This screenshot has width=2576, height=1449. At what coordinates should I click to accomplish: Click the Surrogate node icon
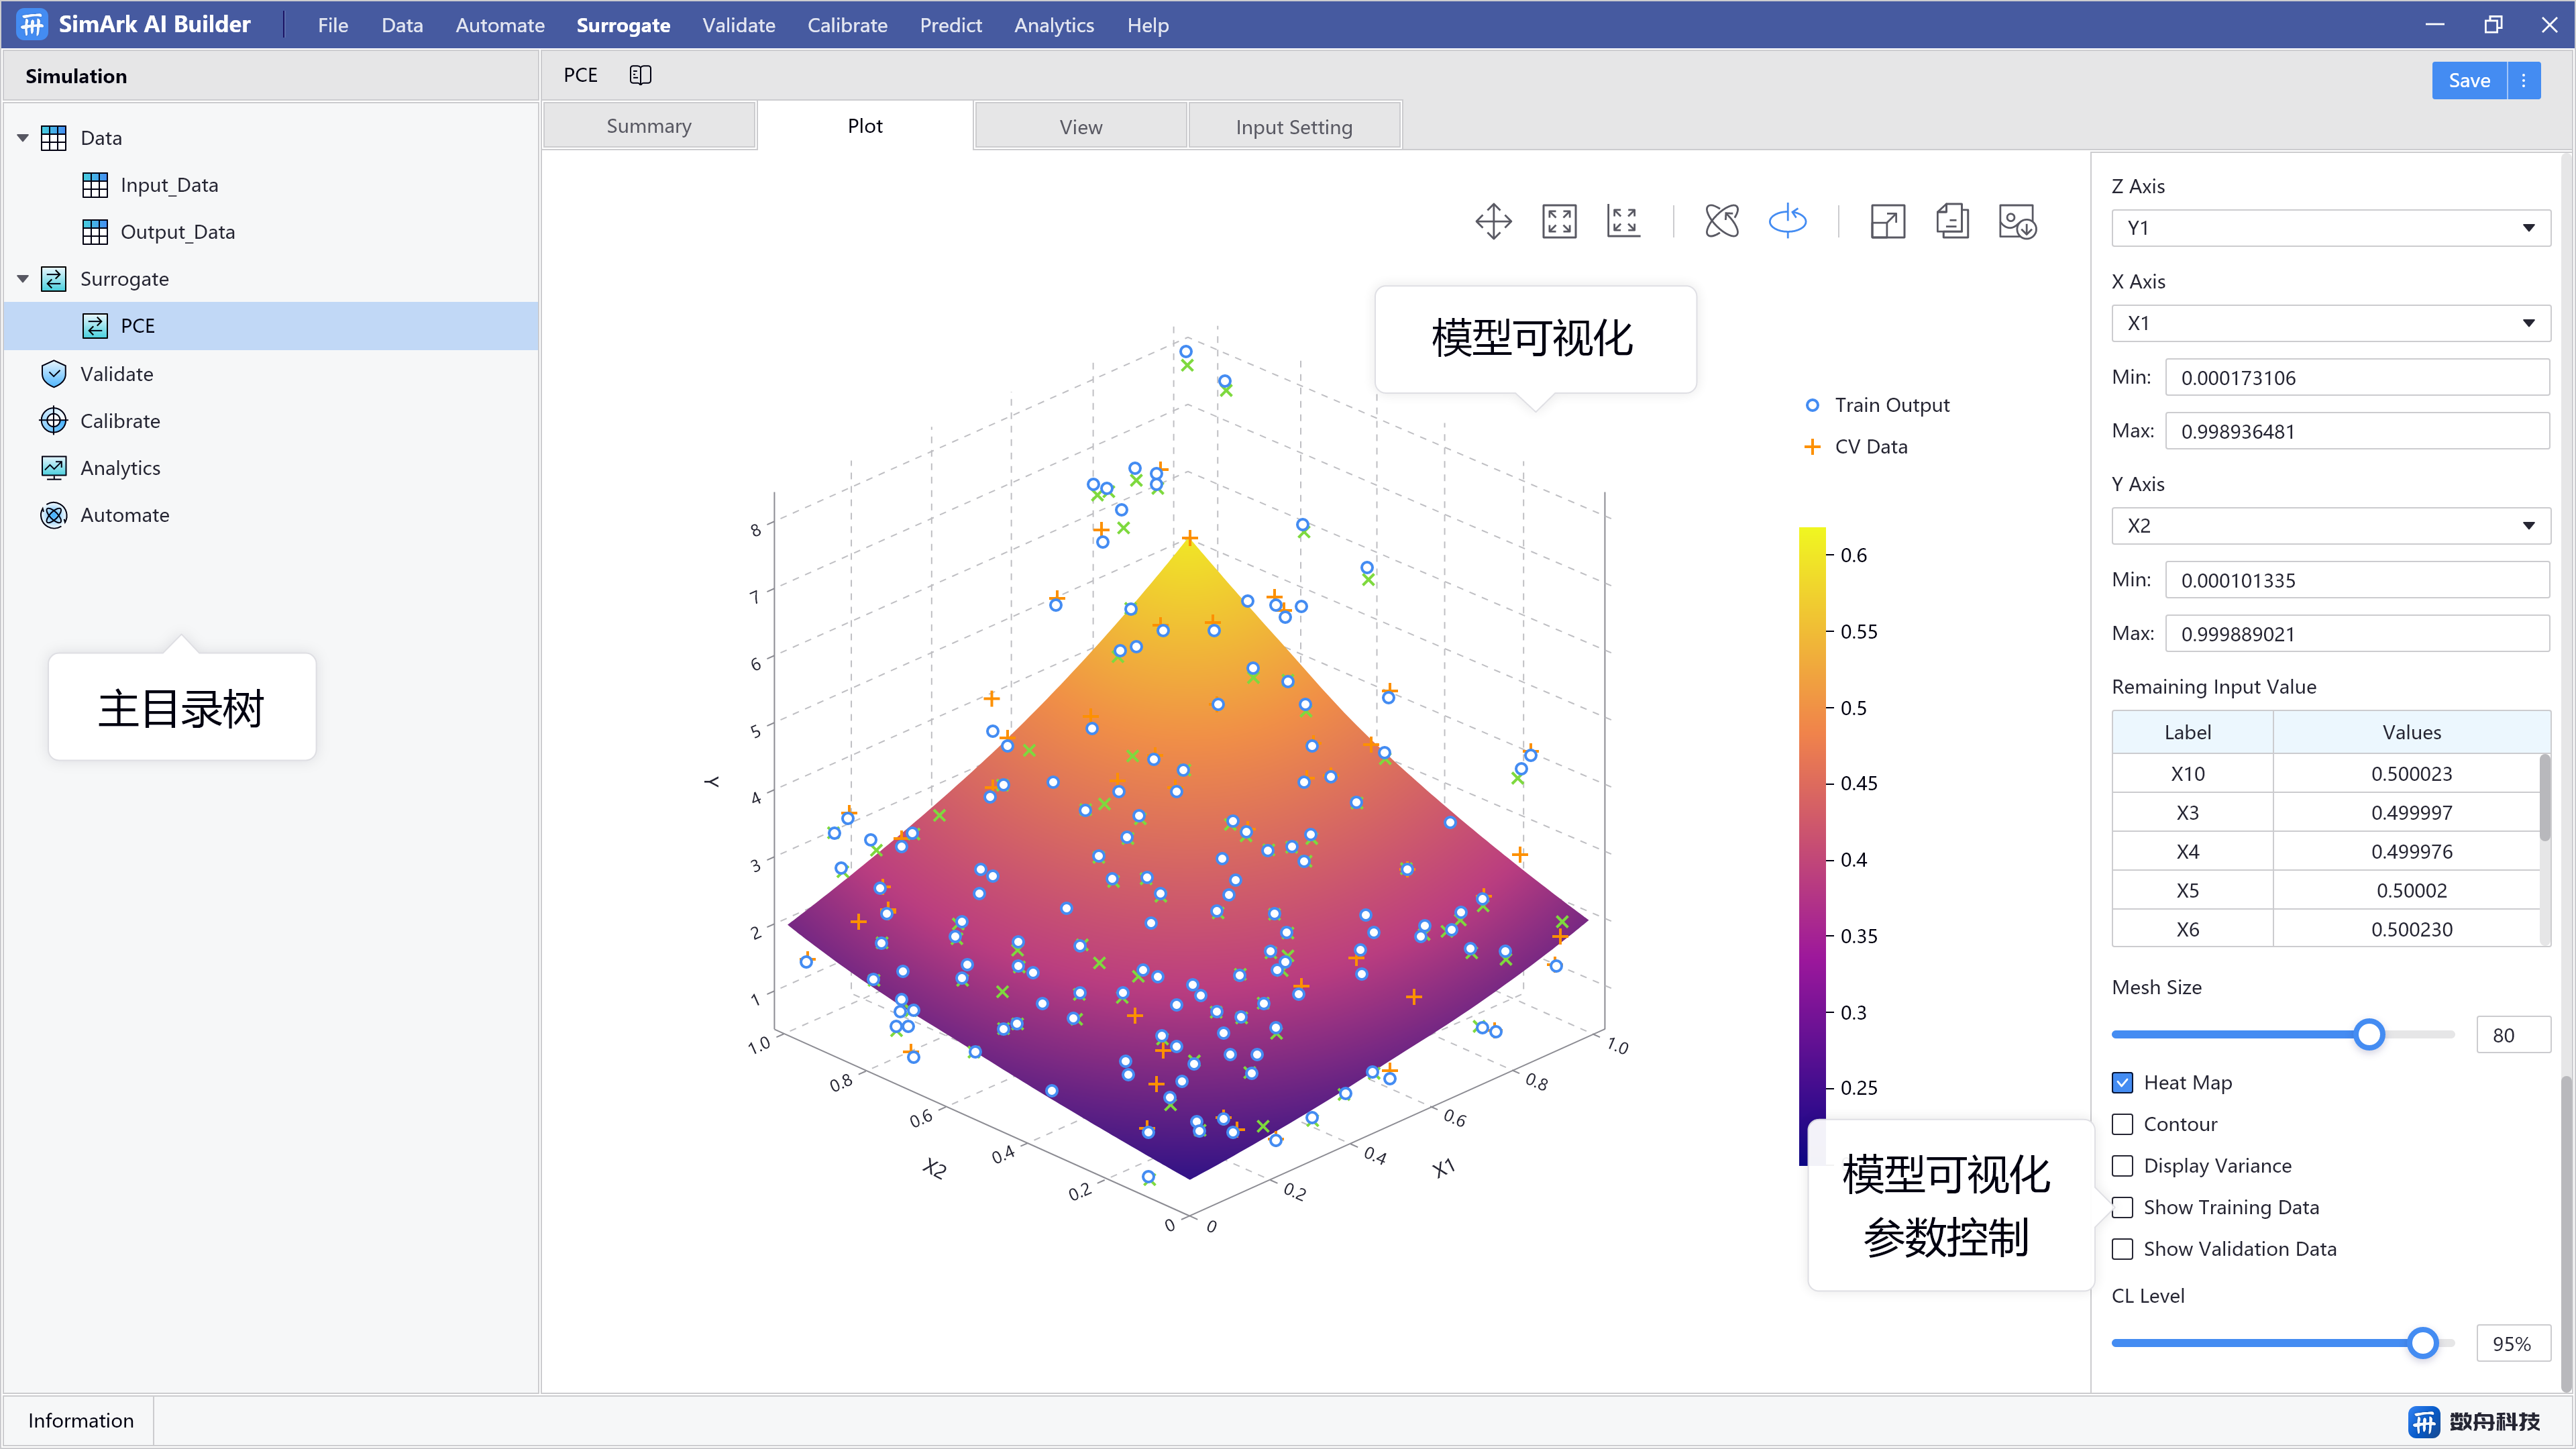[x=54, y=279]
